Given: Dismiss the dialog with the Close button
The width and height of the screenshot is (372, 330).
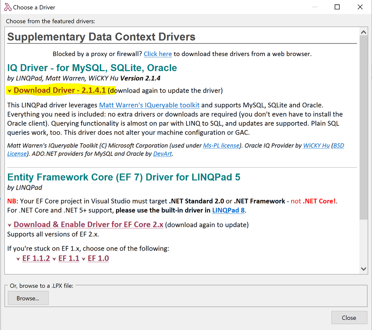Looking at the screenshot, I should [348, 317].
